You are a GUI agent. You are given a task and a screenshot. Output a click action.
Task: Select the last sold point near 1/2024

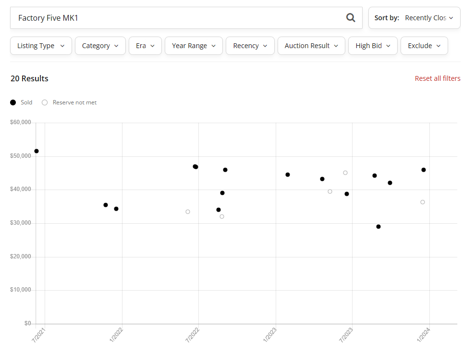[424, 170]
